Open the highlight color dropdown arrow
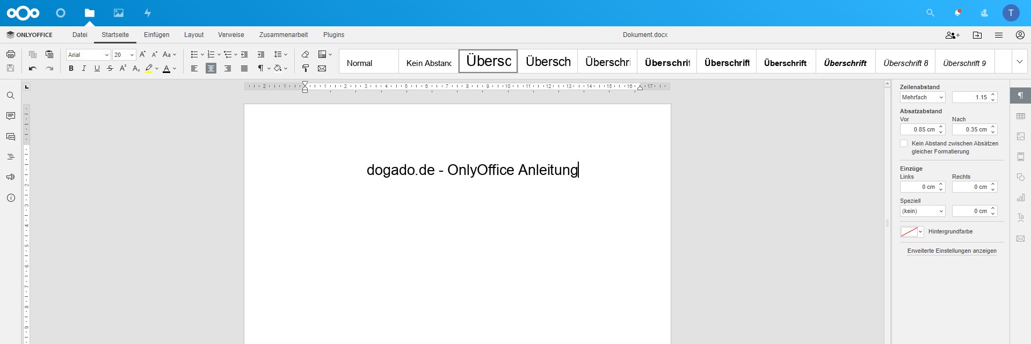Image resolution: width=1031 pixels, height=344 pixels. click(x=157, y=68)
